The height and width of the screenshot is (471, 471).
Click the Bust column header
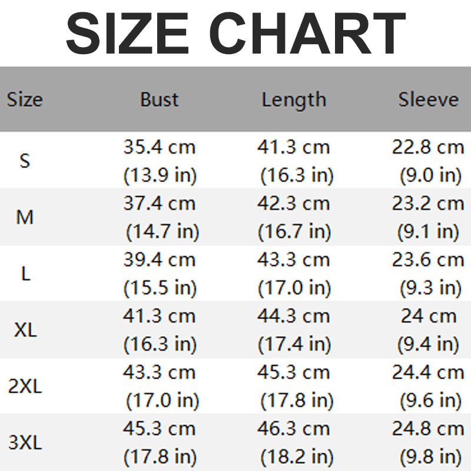(159, 99)
